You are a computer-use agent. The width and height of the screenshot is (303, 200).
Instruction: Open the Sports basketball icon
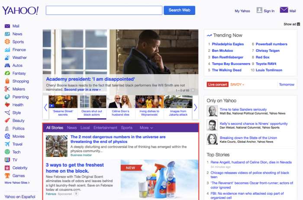coord(7,42)
